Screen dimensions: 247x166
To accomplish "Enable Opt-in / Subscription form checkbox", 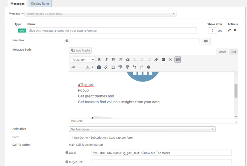I will point(71,138).
